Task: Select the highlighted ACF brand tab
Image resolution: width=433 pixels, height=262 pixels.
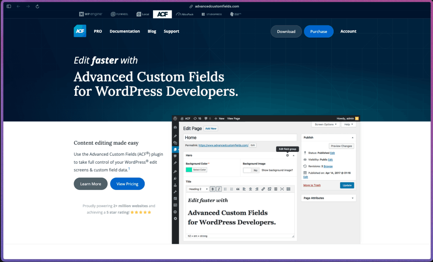Action: pyautogui.click(x=162, y=14)
